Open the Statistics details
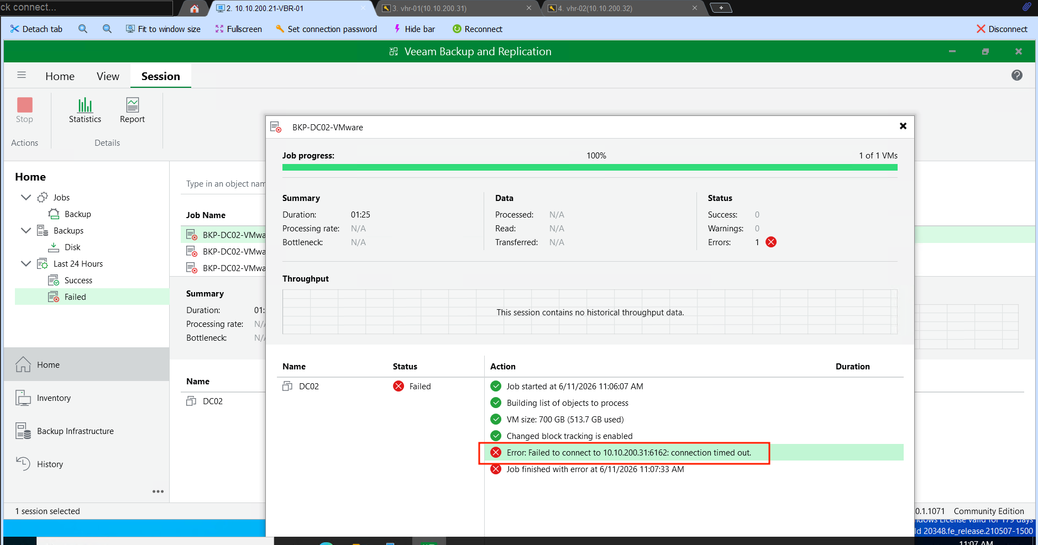Image resolution: width=1038 pixels, height=545 pixels. pos(85,110)
